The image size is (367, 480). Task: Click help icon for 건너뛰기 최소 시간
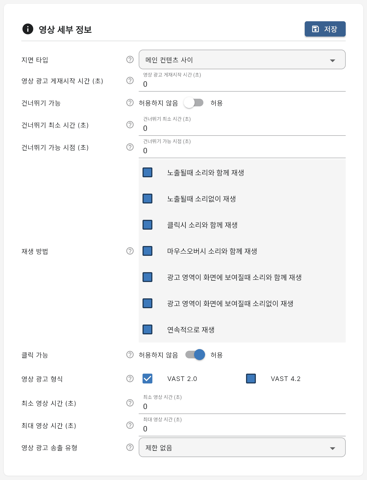[130, 125]
